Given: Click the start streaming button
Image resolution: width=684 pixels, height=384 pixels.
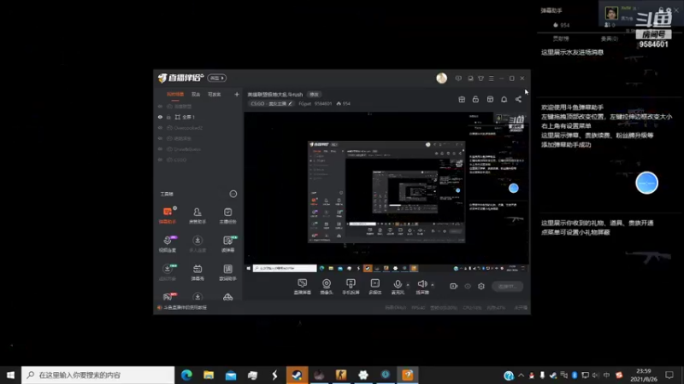Looking at the screenshot, I should pos(508,287).
